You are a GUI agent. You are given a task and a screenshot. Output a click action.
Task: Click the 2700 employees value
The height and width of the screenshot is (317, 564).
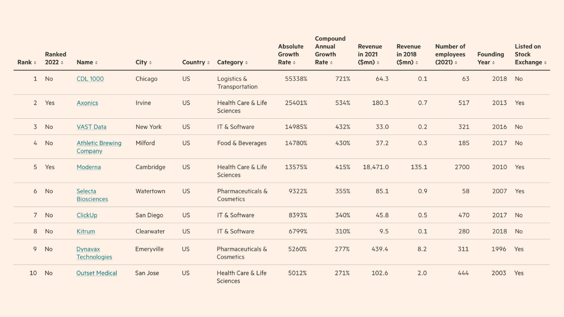[462, 167]
